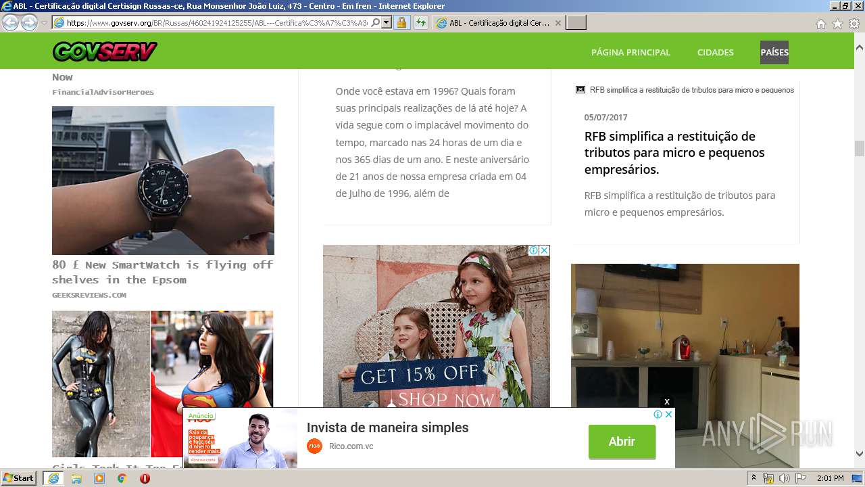
Task: Click the browser Home icon
Action: point(820,24)
